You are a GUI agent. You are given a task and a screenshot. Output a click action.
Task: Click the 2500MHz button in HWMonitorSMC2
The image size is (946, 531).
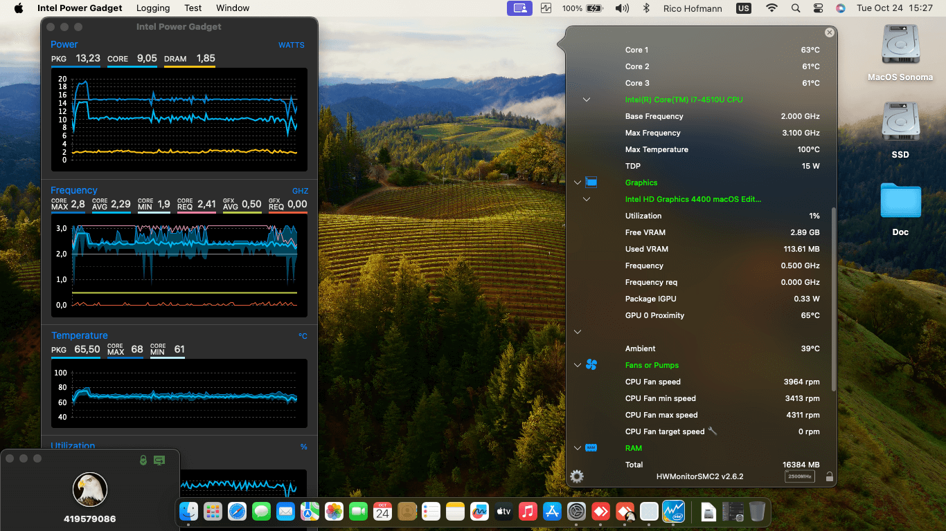[x=799, y=476]
